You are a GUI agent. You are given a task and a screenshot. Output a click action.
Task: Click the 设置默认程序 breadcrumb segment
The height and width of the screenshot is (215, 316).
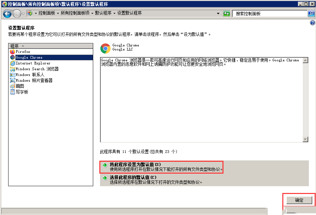[129, 13]
